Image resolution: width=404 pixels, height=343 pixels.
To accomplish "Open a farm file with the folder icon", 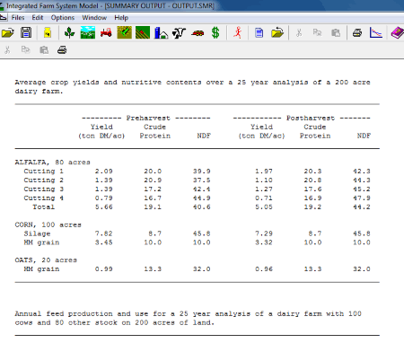I will pos(8,32).
